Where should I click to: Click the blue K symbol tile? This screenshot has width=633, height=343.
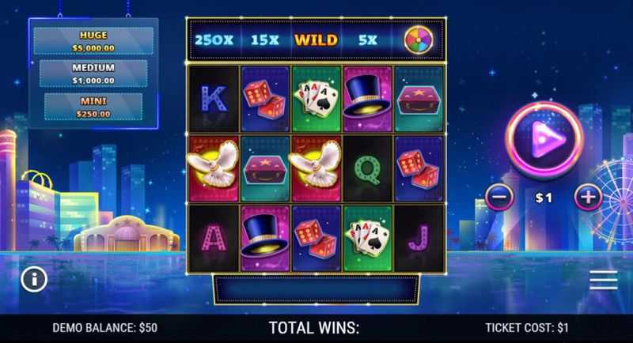tap(214, 99)
